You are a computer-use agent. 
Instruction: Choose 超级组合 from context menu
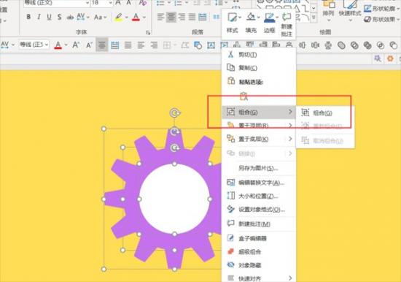pyautogui.click(x=259, y=252)
